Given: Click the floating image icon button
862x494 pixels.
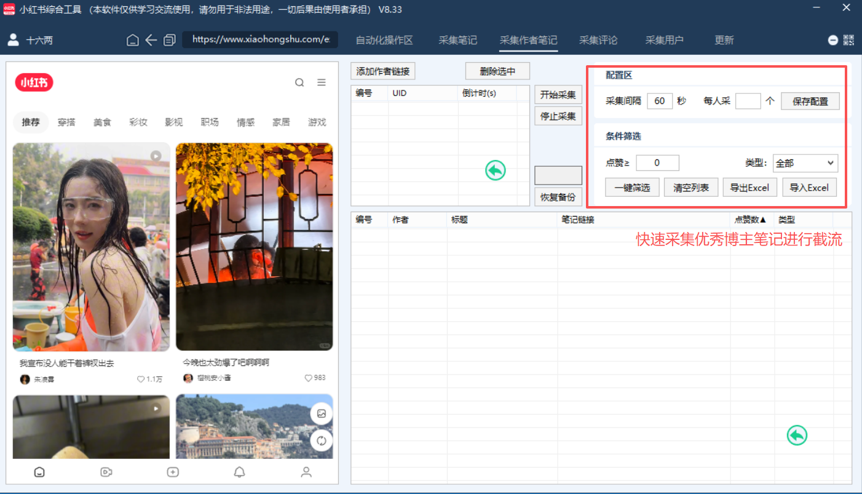Looking at the screenshot, I should click(321, 414).
